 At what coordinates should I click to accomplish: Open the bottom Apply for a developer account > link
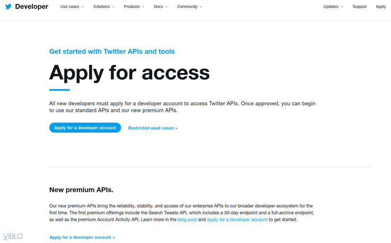82,237
